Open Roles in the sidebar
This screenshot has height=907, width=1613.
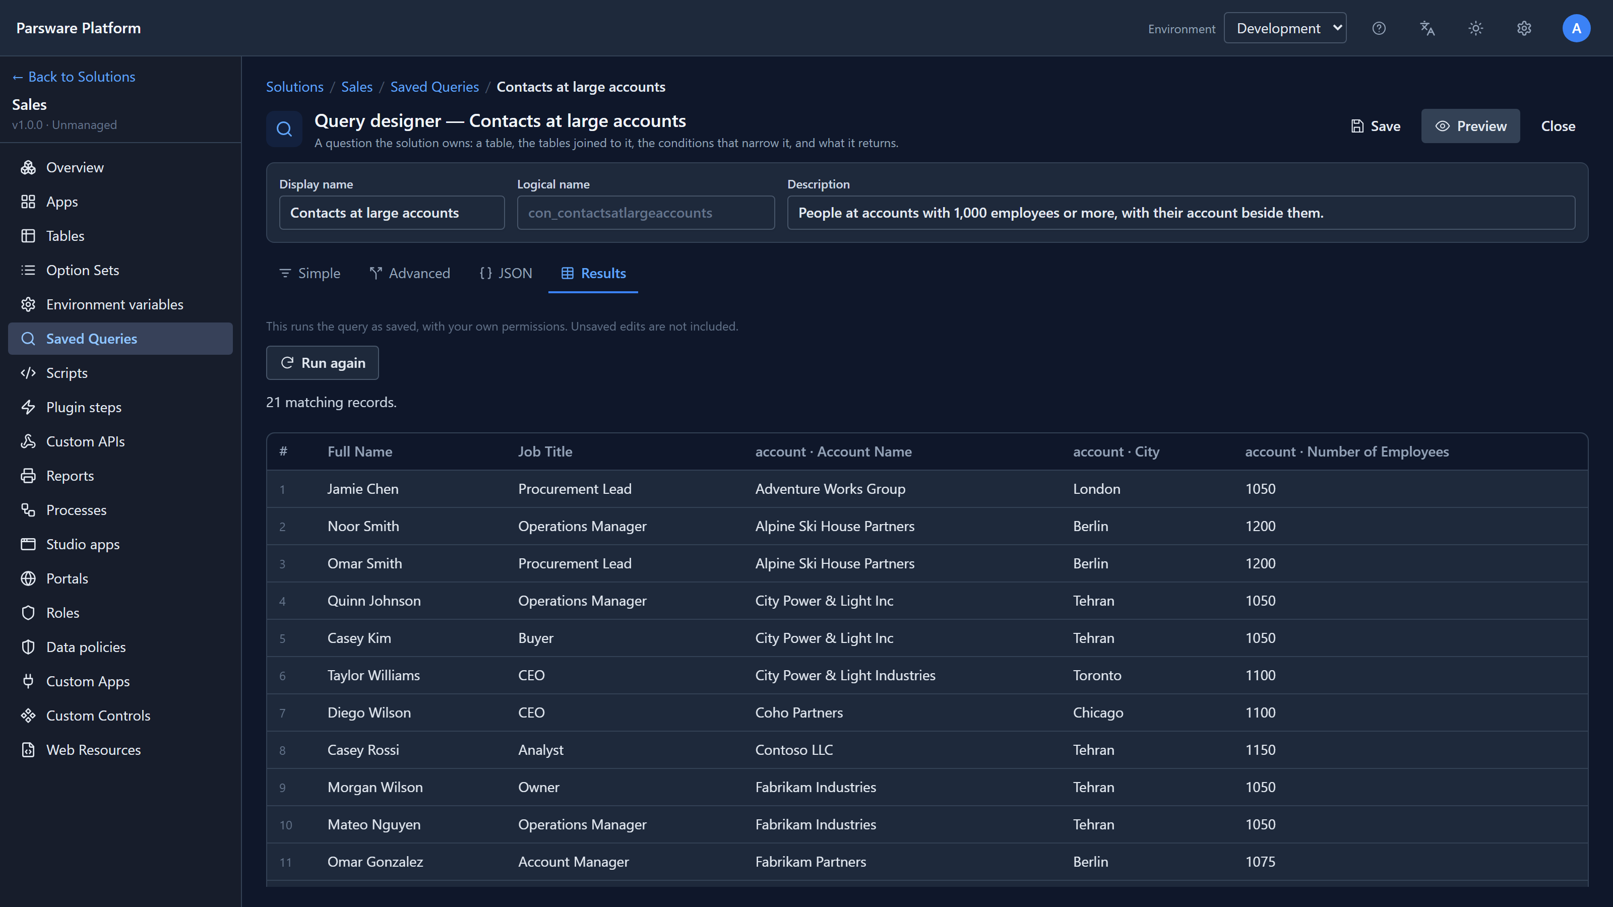coord(120,613)
